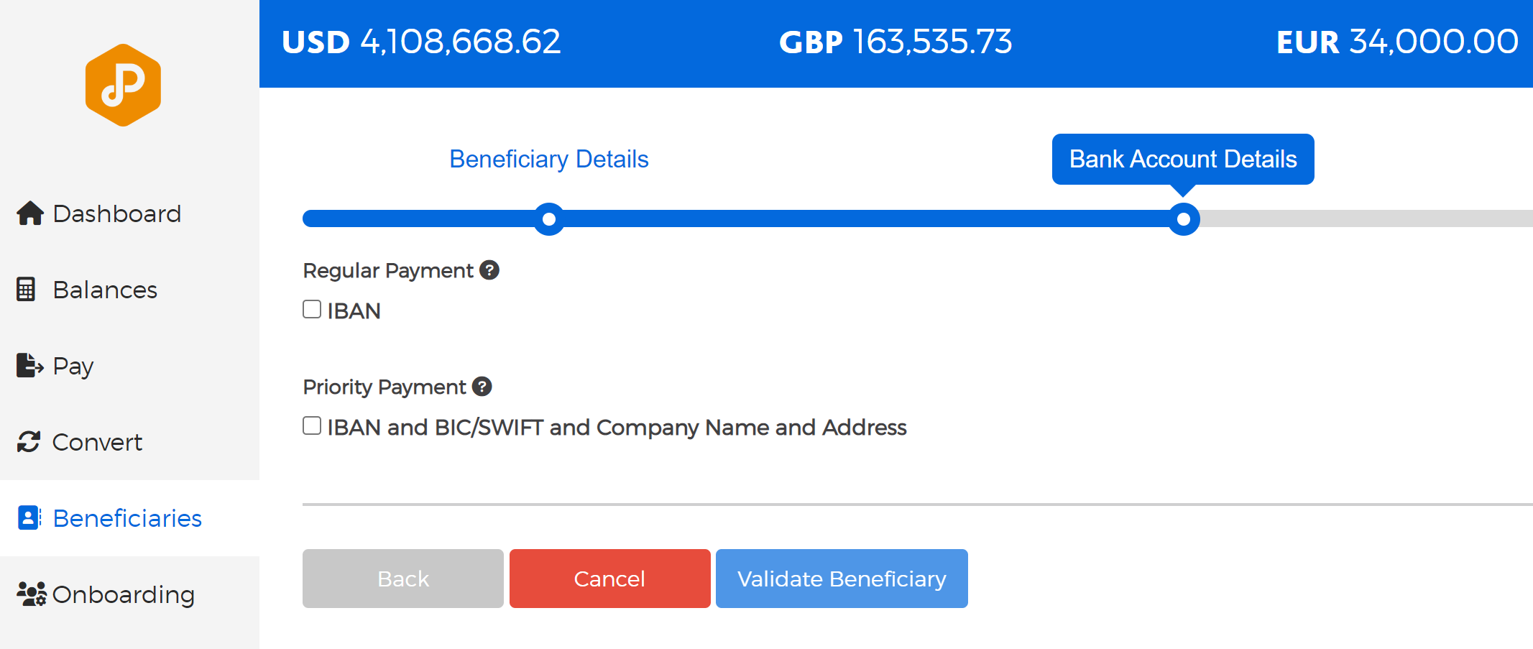
Task: Click the orange hexagon app logo
Action: [123, 85]
